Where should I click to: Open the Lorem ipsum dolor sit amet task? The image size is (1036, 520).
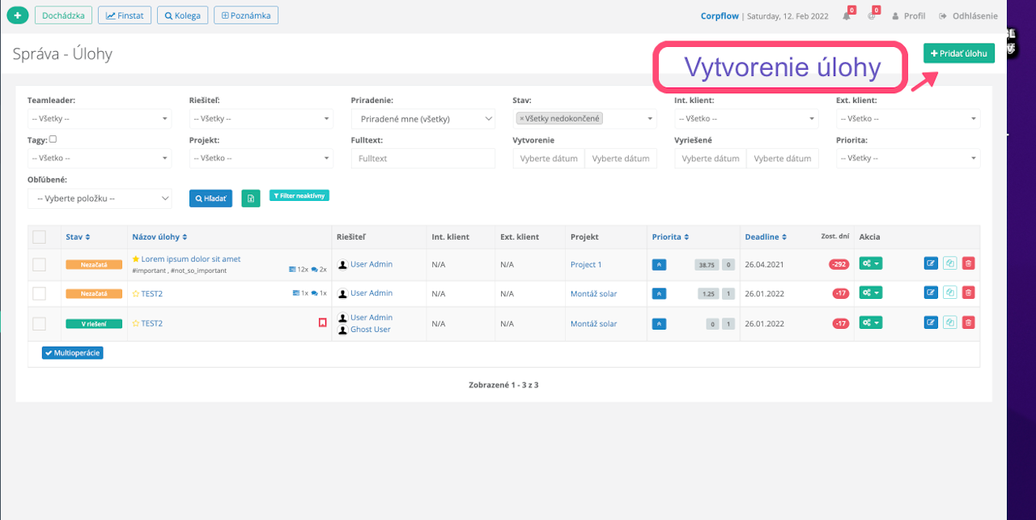191,259
